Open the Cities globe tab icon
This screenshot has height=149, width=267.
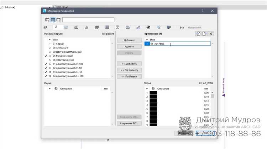pos(148,27)
